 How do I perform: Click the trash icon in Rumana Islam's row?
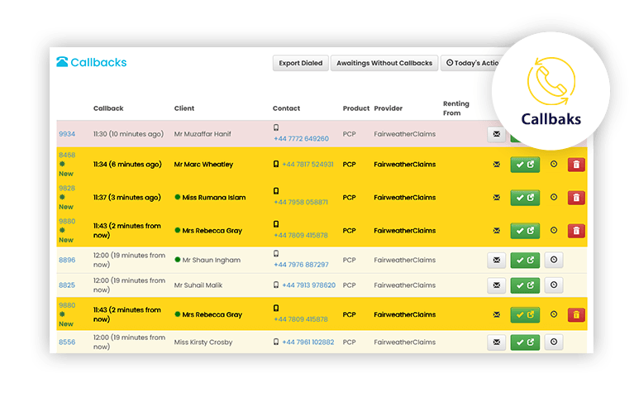pyautogui.click(x=576, y=198)
